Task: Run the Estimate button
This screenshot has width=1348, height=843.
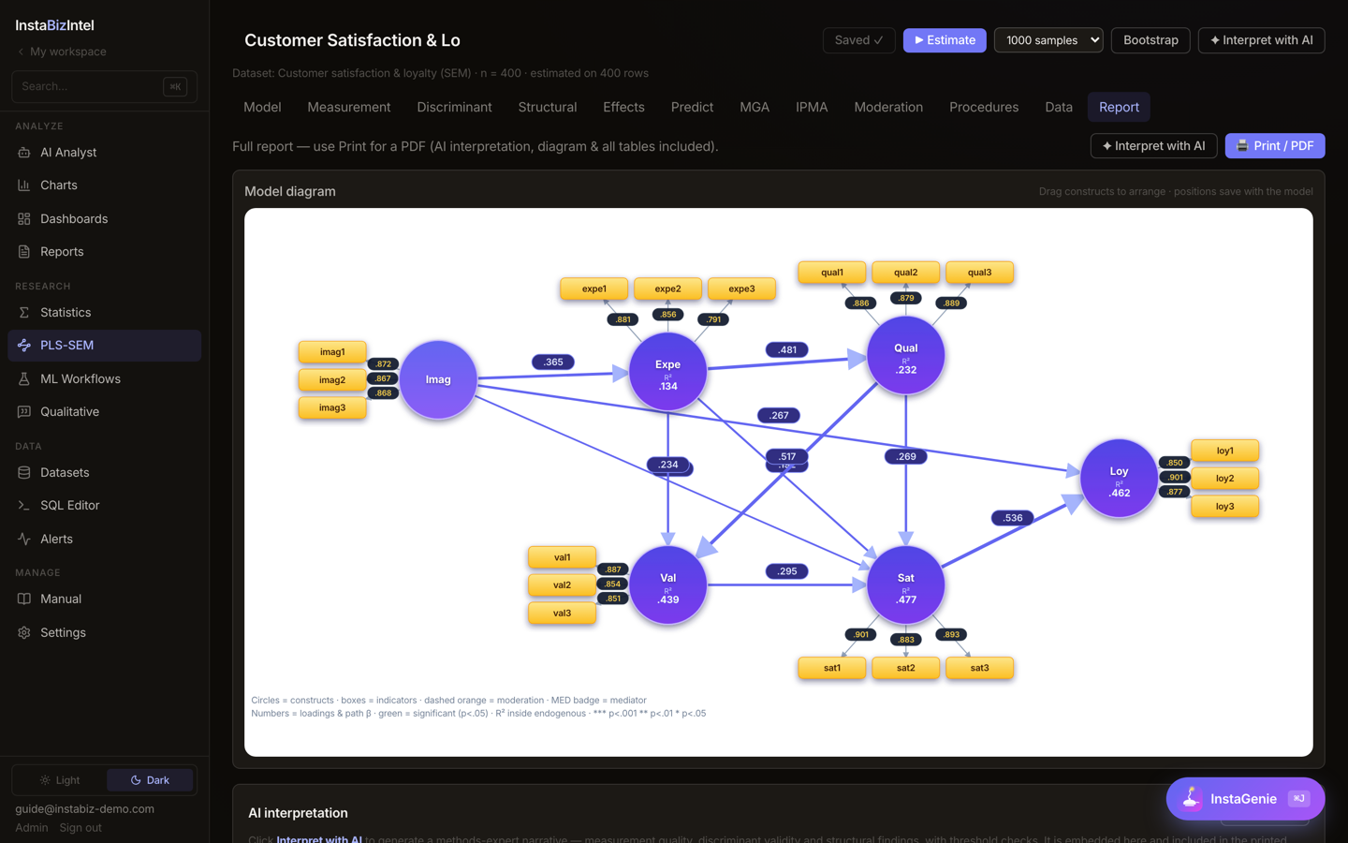Action: point(945,40)
